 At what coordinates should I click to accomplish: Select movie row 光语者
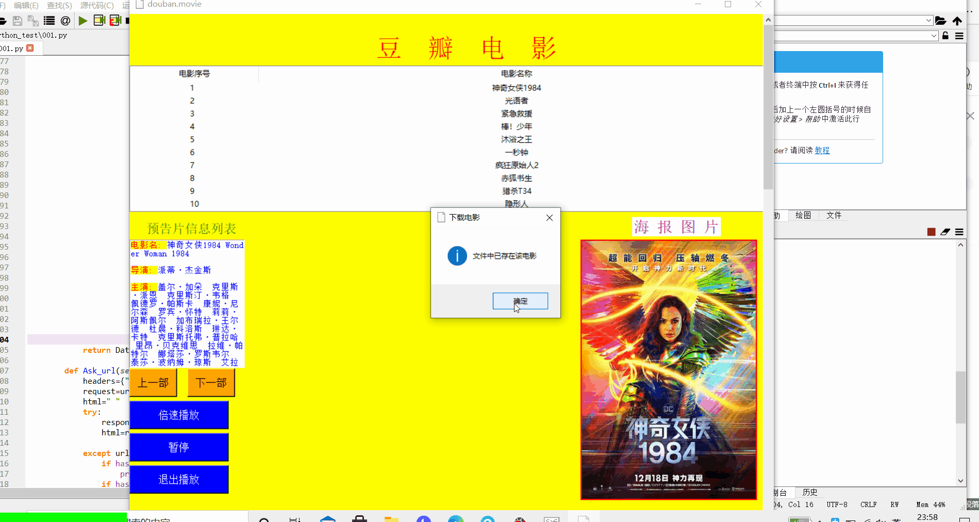coord(446,101)
